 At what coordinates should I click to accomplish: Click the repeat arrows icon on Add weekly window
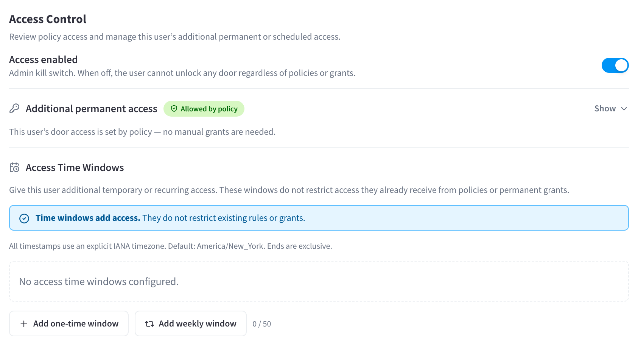(149, 324)
